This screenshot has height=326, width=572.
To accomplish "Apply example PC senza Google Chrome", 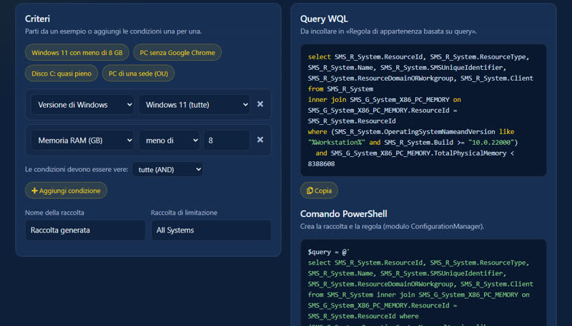I will [x=177, y=52].
